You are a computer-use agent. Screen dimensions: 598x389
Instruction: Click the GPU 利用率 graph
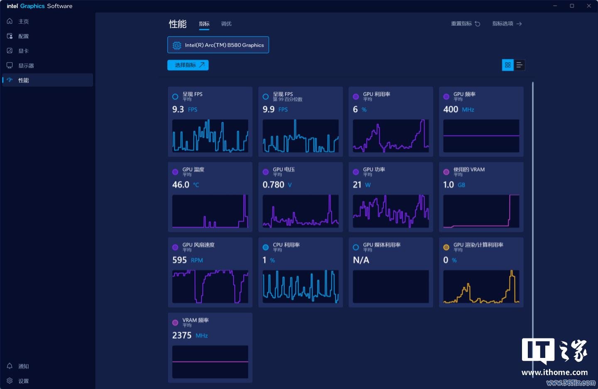click(x=391, y=136)
